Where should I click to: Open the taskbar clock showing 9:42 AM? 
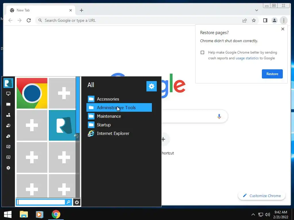point(281,215)
